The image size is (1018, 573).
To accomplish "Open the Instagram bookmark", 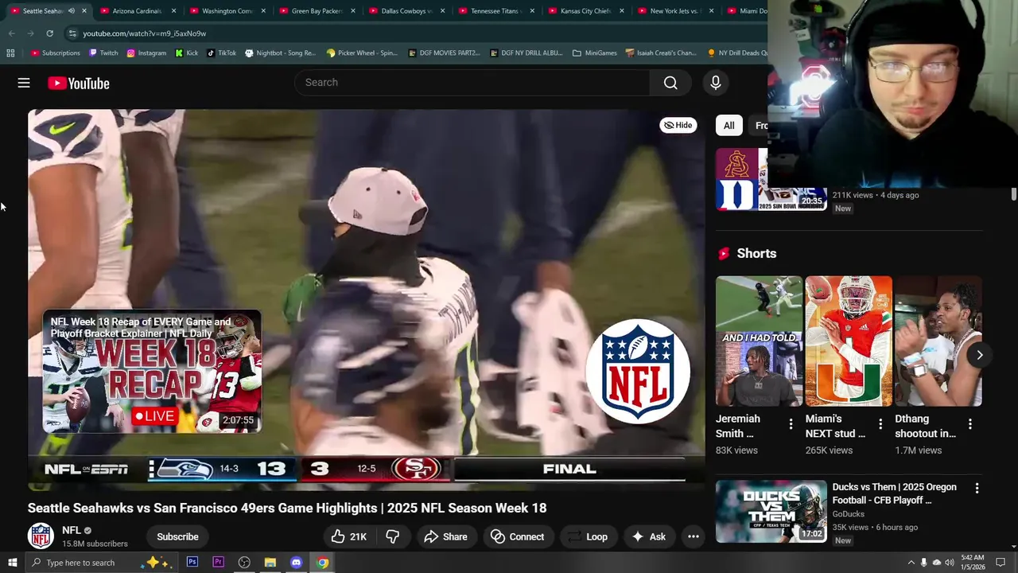I will click(x=146, y=53).
